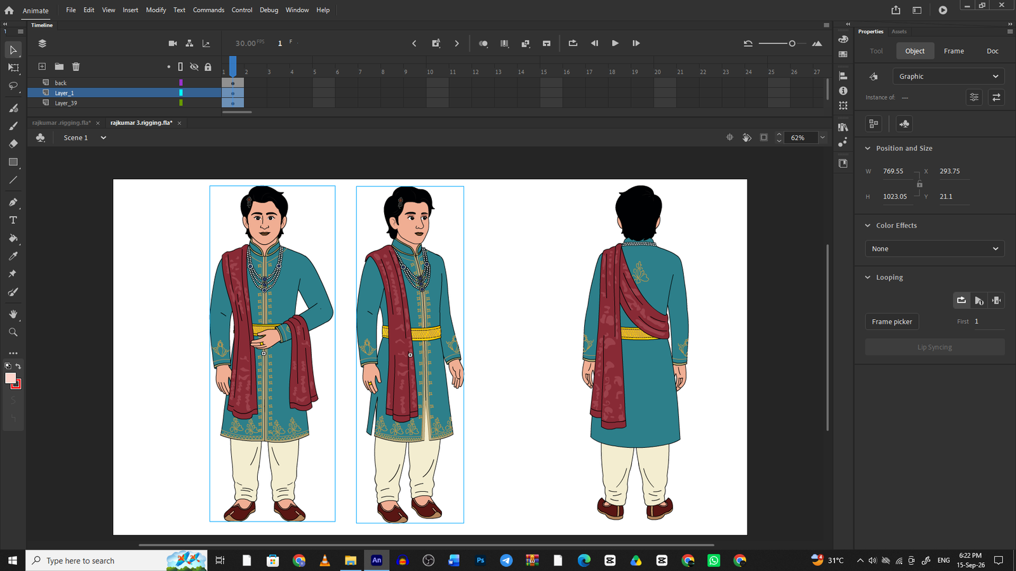Select the Eraser tool
The image size is (1016, 571).
tap(13, 144)
